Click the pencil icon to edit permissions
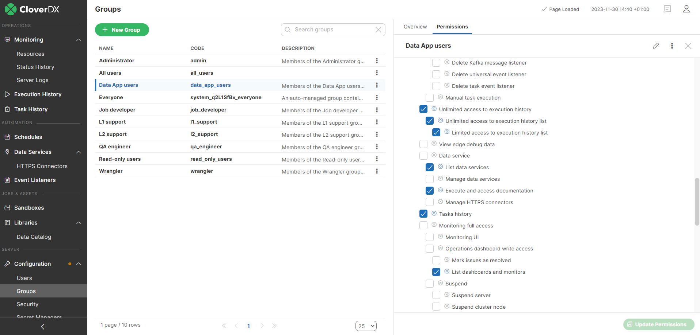 (x=656, y=46)
